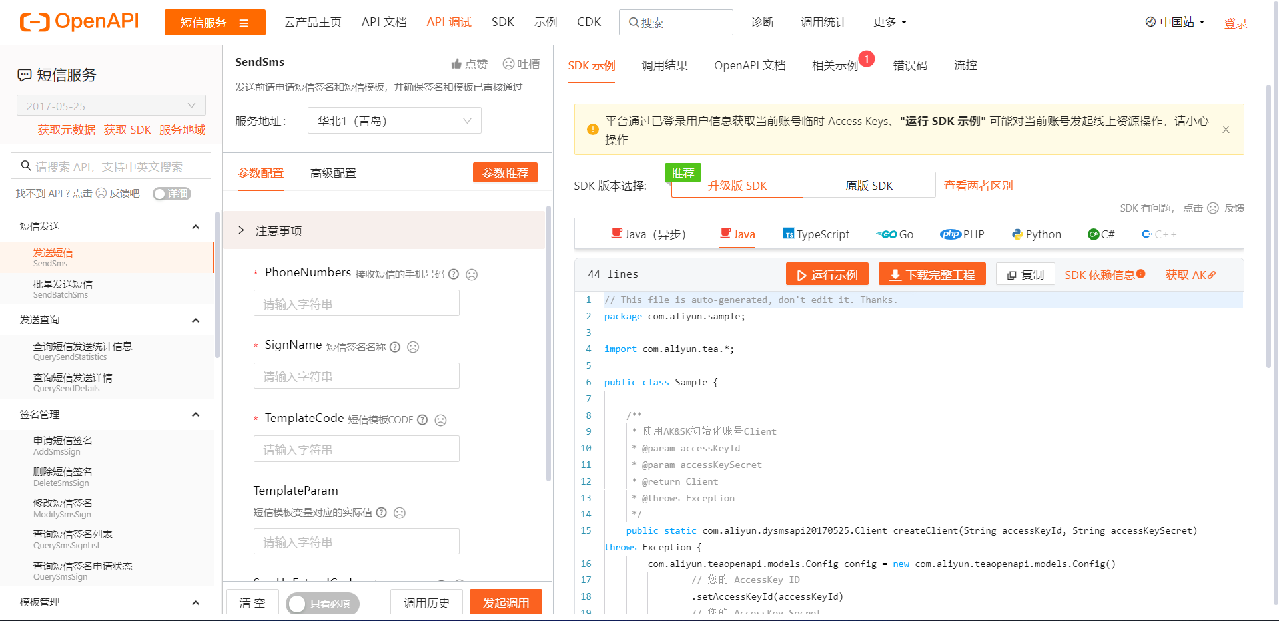Click 发起调用 to invoke the API
The height and width of the screenshot is (621, 1279).
click(x=506, y=602)
